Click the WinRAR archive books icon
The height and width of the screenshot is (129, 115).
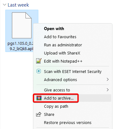[39, 98]
